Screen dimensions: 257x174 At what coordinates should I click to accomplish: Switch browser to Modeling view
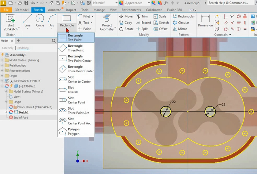coord(23,48)
